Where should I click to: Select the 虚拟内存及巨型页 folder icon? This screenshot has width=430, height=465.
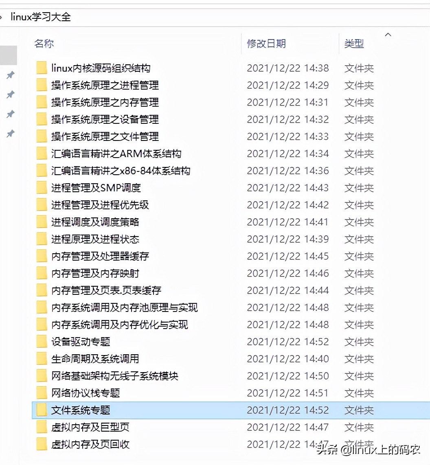pyautogui.click(x=42, y=427)
